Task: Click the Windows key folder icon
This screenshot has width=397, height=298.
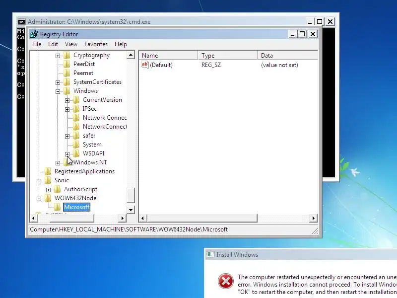Action: click(66, 91)
